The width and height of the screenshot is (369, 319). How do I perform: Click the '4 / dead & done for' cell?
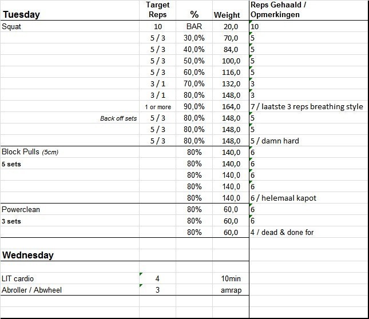click(x=282, y=233)
